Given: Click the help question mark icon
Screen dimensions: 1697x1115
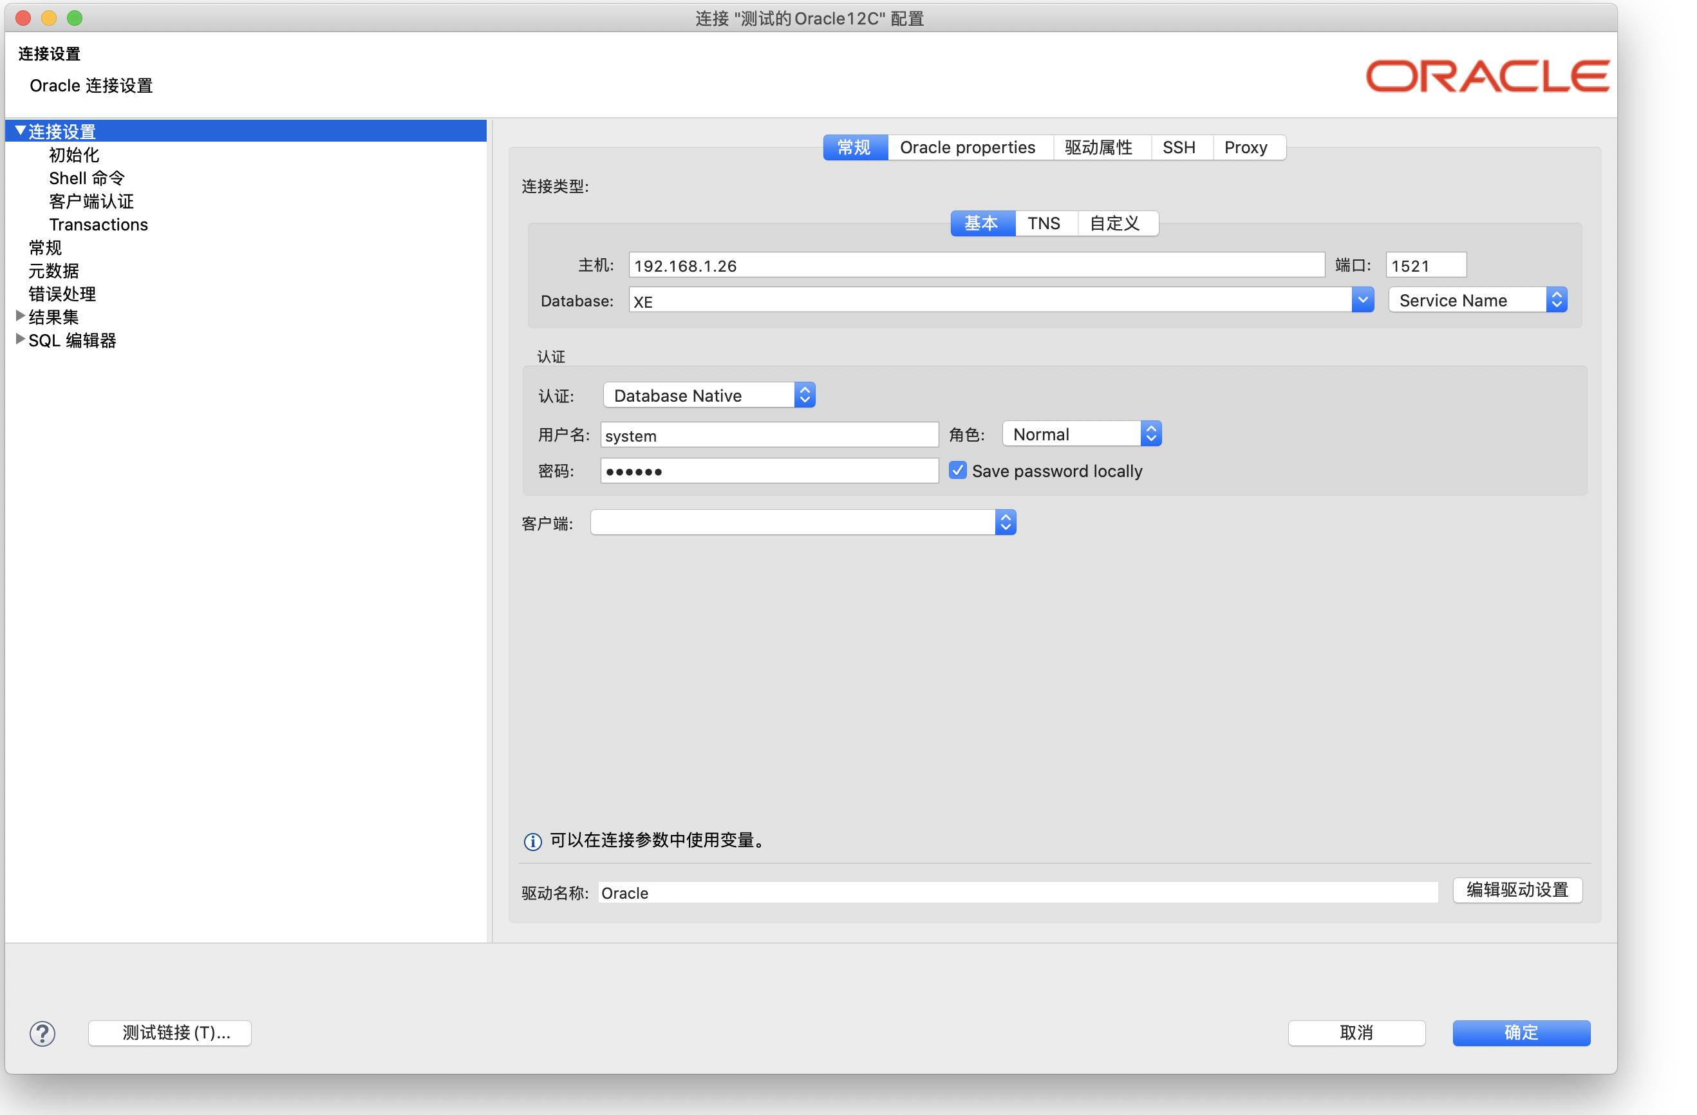Looking at the screenshot, I should [41, 1033].
